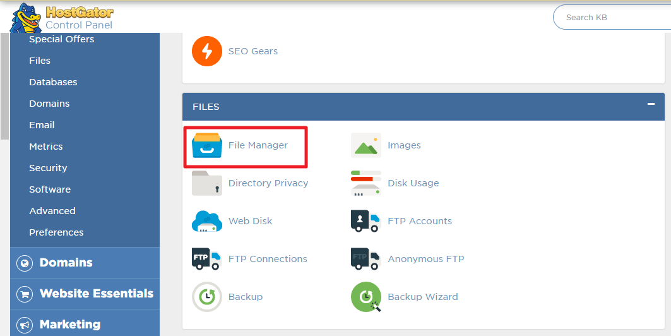The height and width of the screenshot is (336, 671).
Task: Click the Disk Usage icon
Action: point(366,183)
